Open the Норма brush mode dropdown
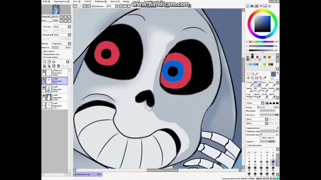321x180 pixels. (x=255, y=103)
